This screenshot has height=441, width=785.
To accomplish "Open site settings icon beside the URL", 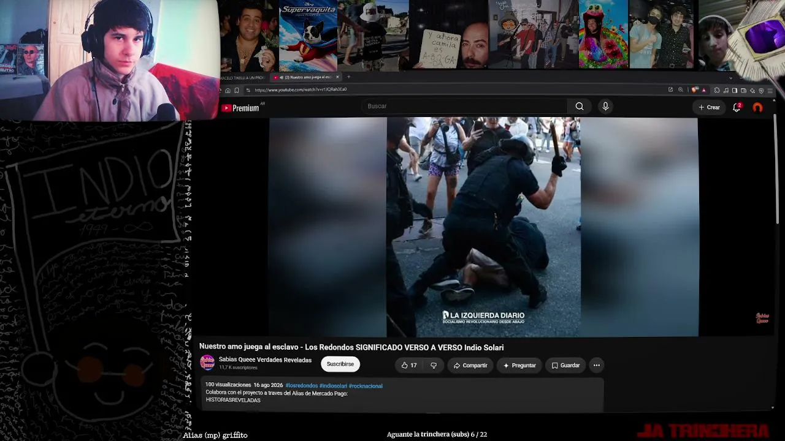I will [x=248, y=90].
